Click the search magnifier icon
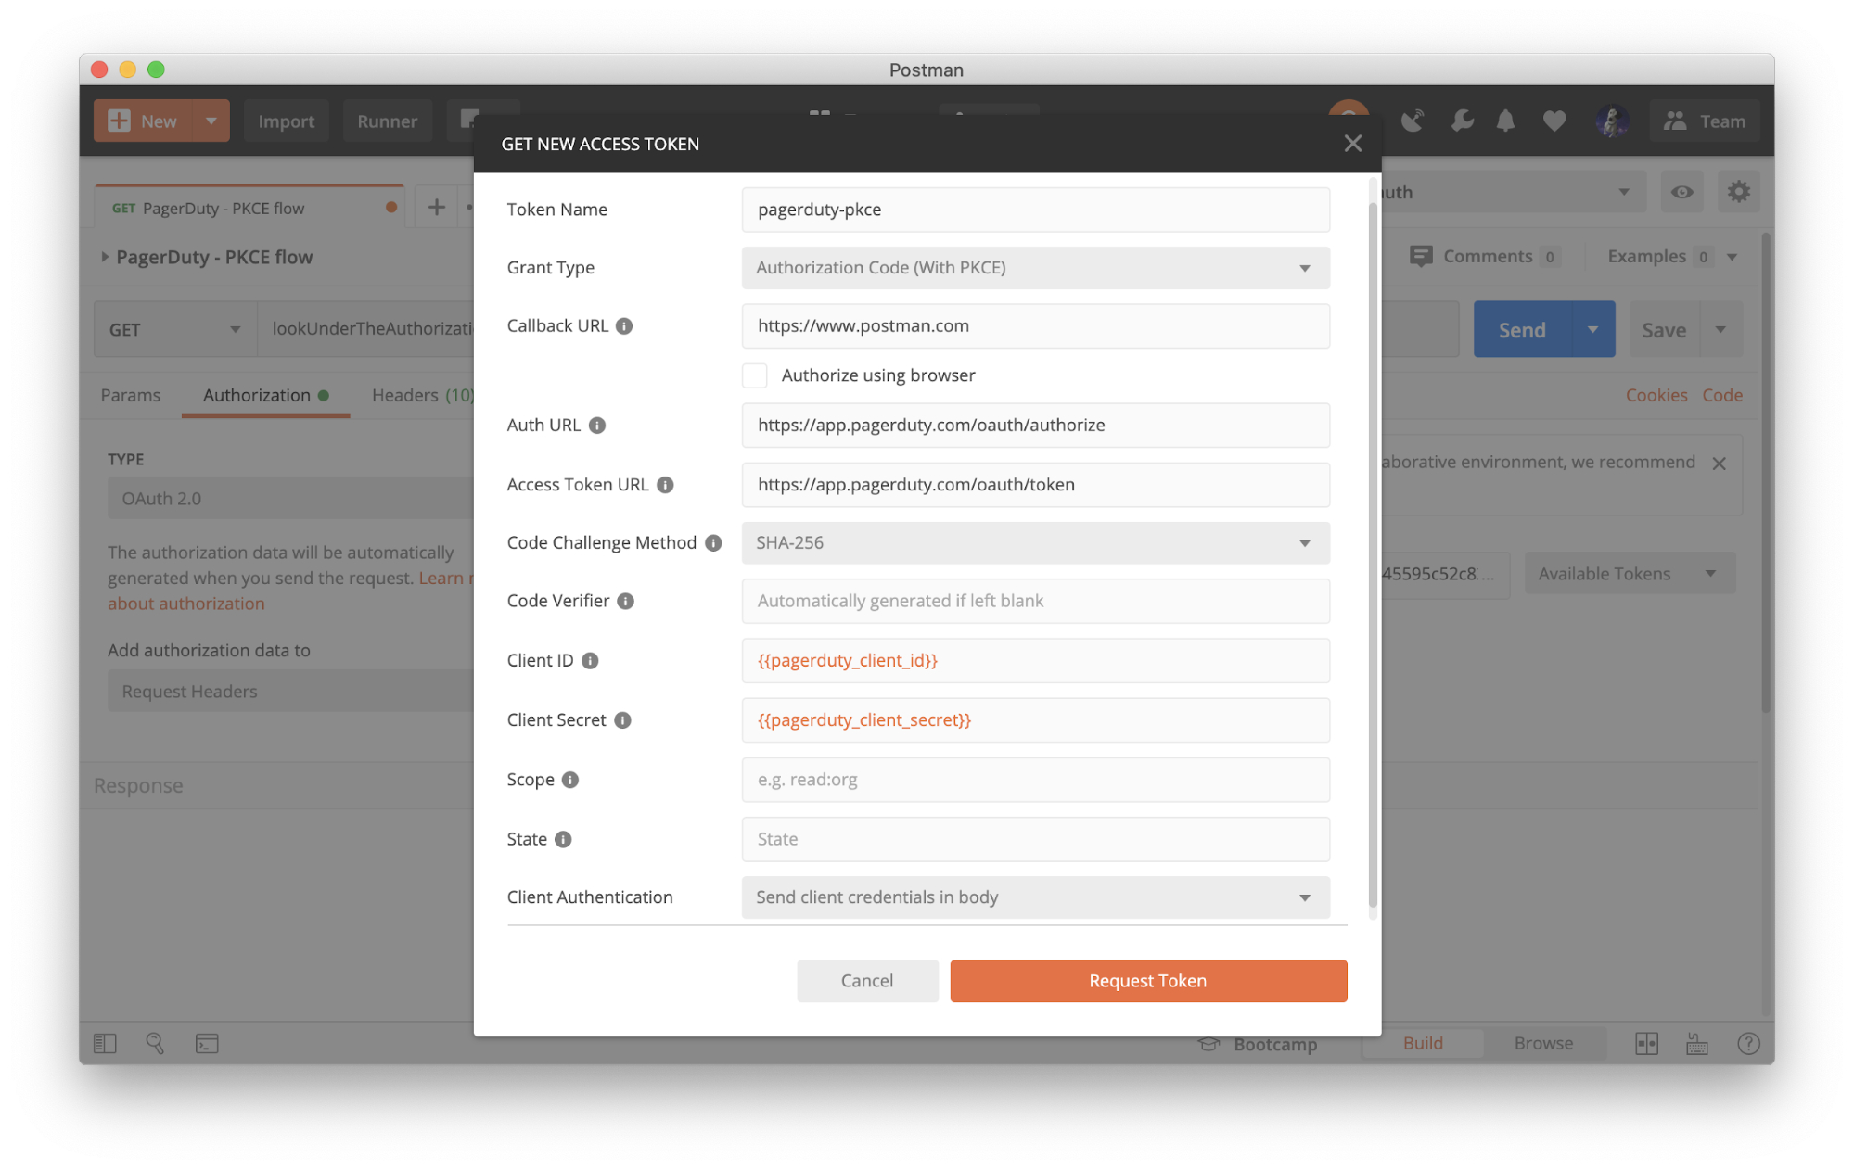The image size is (1854, 1170). tap(154, 1043)
